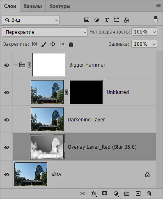Click the Непрозрачность 100% value field
Viewport: 163px width, 199px height.
click(141, 32)
